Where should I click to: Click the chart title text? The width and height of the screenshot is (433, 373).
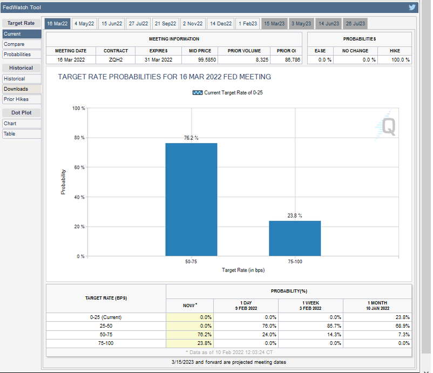click(164, 77)
